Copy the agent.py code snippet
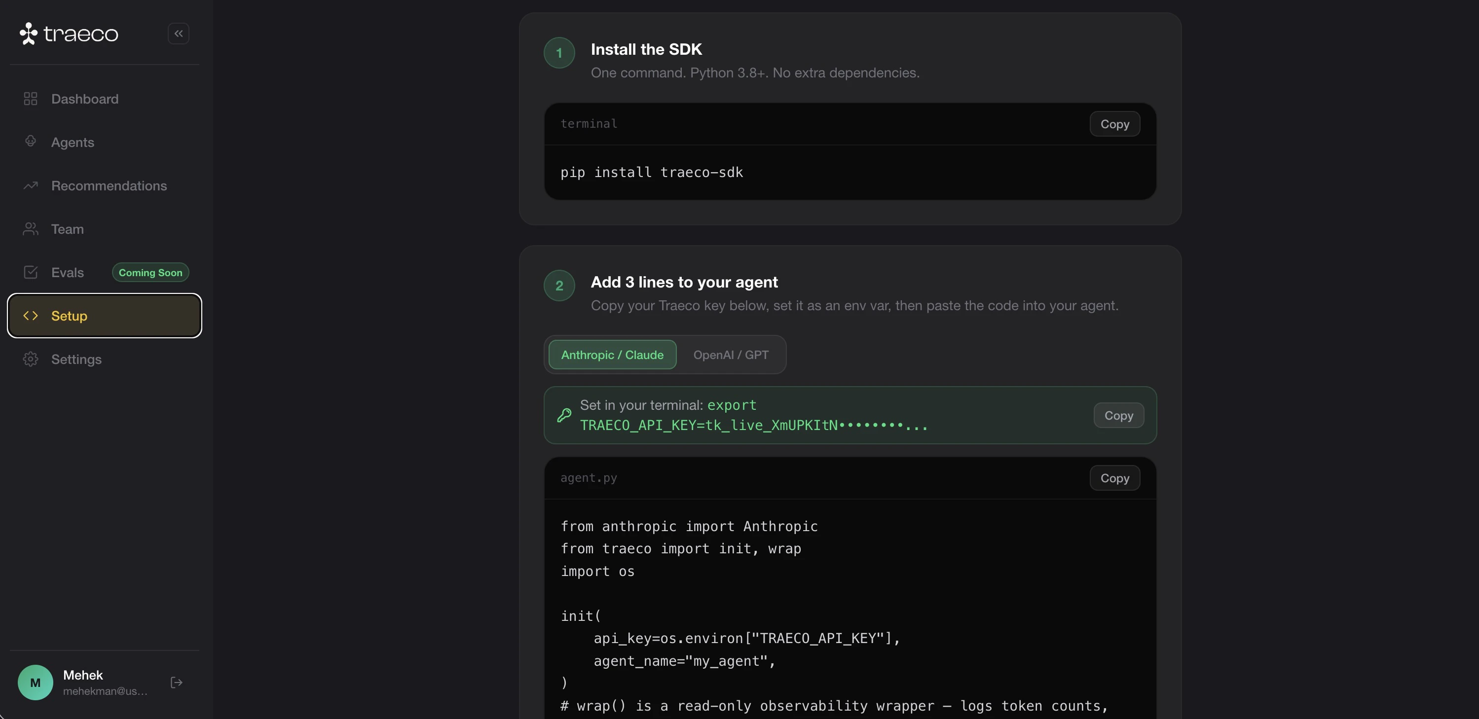Image resolution: width=1479 pixels, height=719 pixels. [x=1114, y=478]
